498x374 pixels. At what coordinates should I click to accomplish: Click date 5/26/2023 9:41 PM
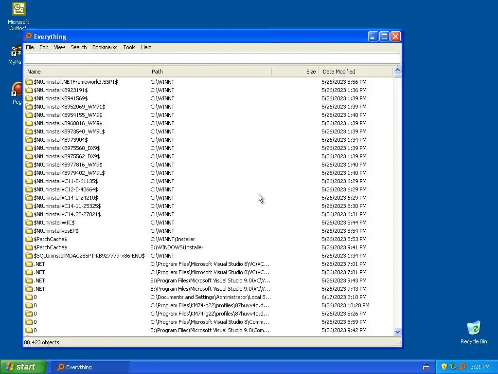pos(344,247)
